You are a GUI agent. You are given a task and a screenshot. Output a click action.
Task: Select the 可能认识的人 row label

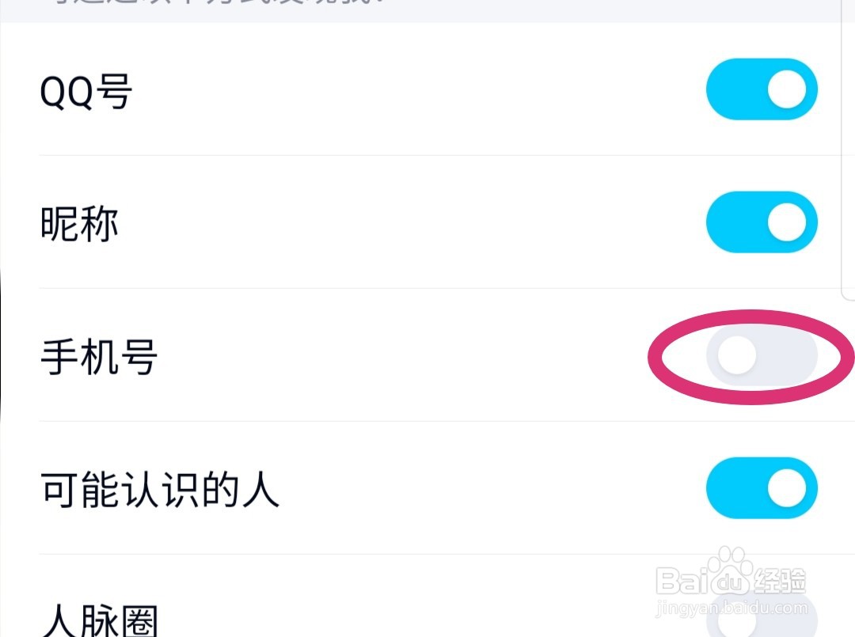[160, 489]
